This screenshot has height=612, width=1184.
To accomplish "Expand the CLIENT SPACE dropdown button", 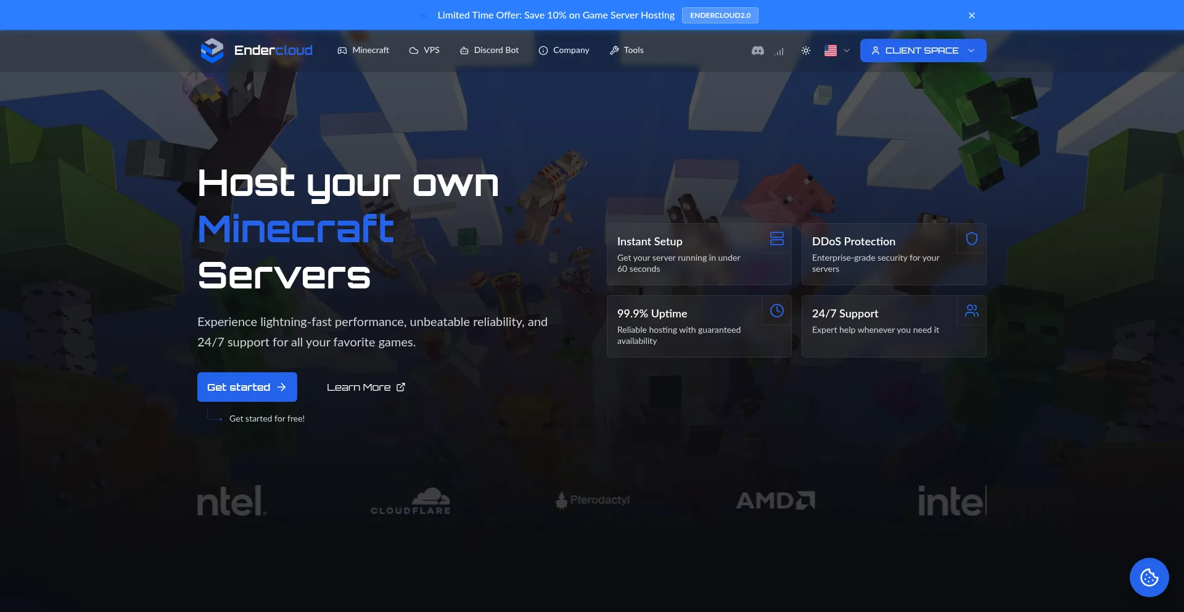I will [x=923, y=51].
